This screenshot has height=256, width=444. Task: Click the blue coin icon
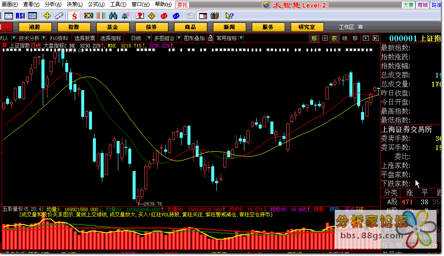(x=176, y=16)
